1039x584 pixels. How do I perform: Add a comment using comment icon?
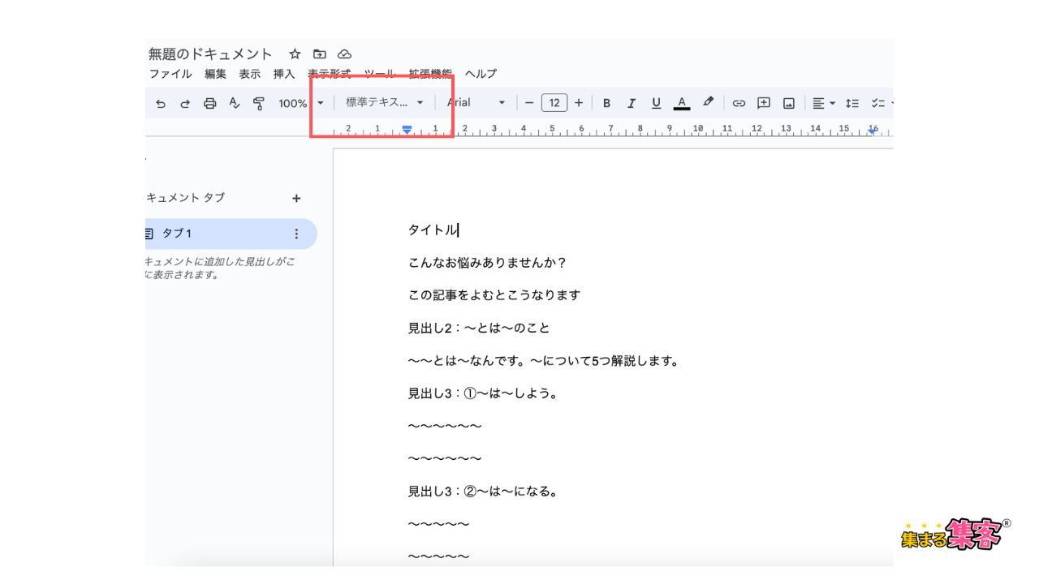[x=763, y=103]
